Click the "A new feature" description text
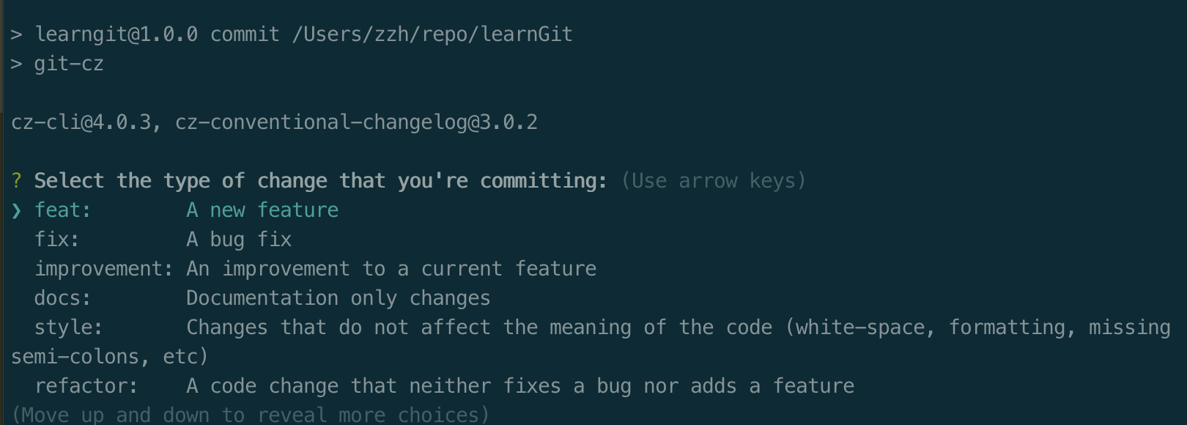Screen dimensions: 1187x425 point(262,210)
